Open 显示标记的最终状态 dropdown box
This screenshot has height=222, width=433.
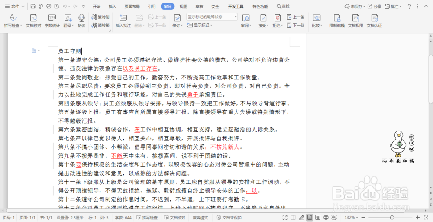(x=212, y=17)
